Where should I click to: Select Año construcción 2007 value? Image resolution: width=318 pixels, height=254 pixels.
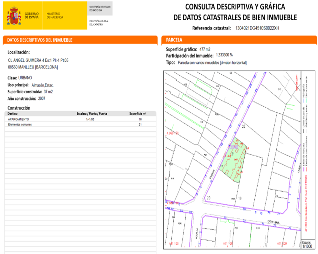pos(42,98)
